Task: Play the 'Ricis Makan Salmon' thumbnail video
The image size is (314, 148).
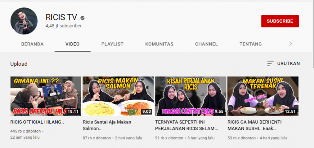Action: 118,96
